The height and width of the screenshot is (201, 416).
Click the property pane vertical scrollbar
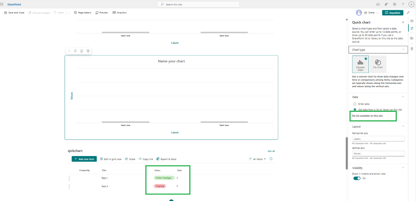(347, 153)
